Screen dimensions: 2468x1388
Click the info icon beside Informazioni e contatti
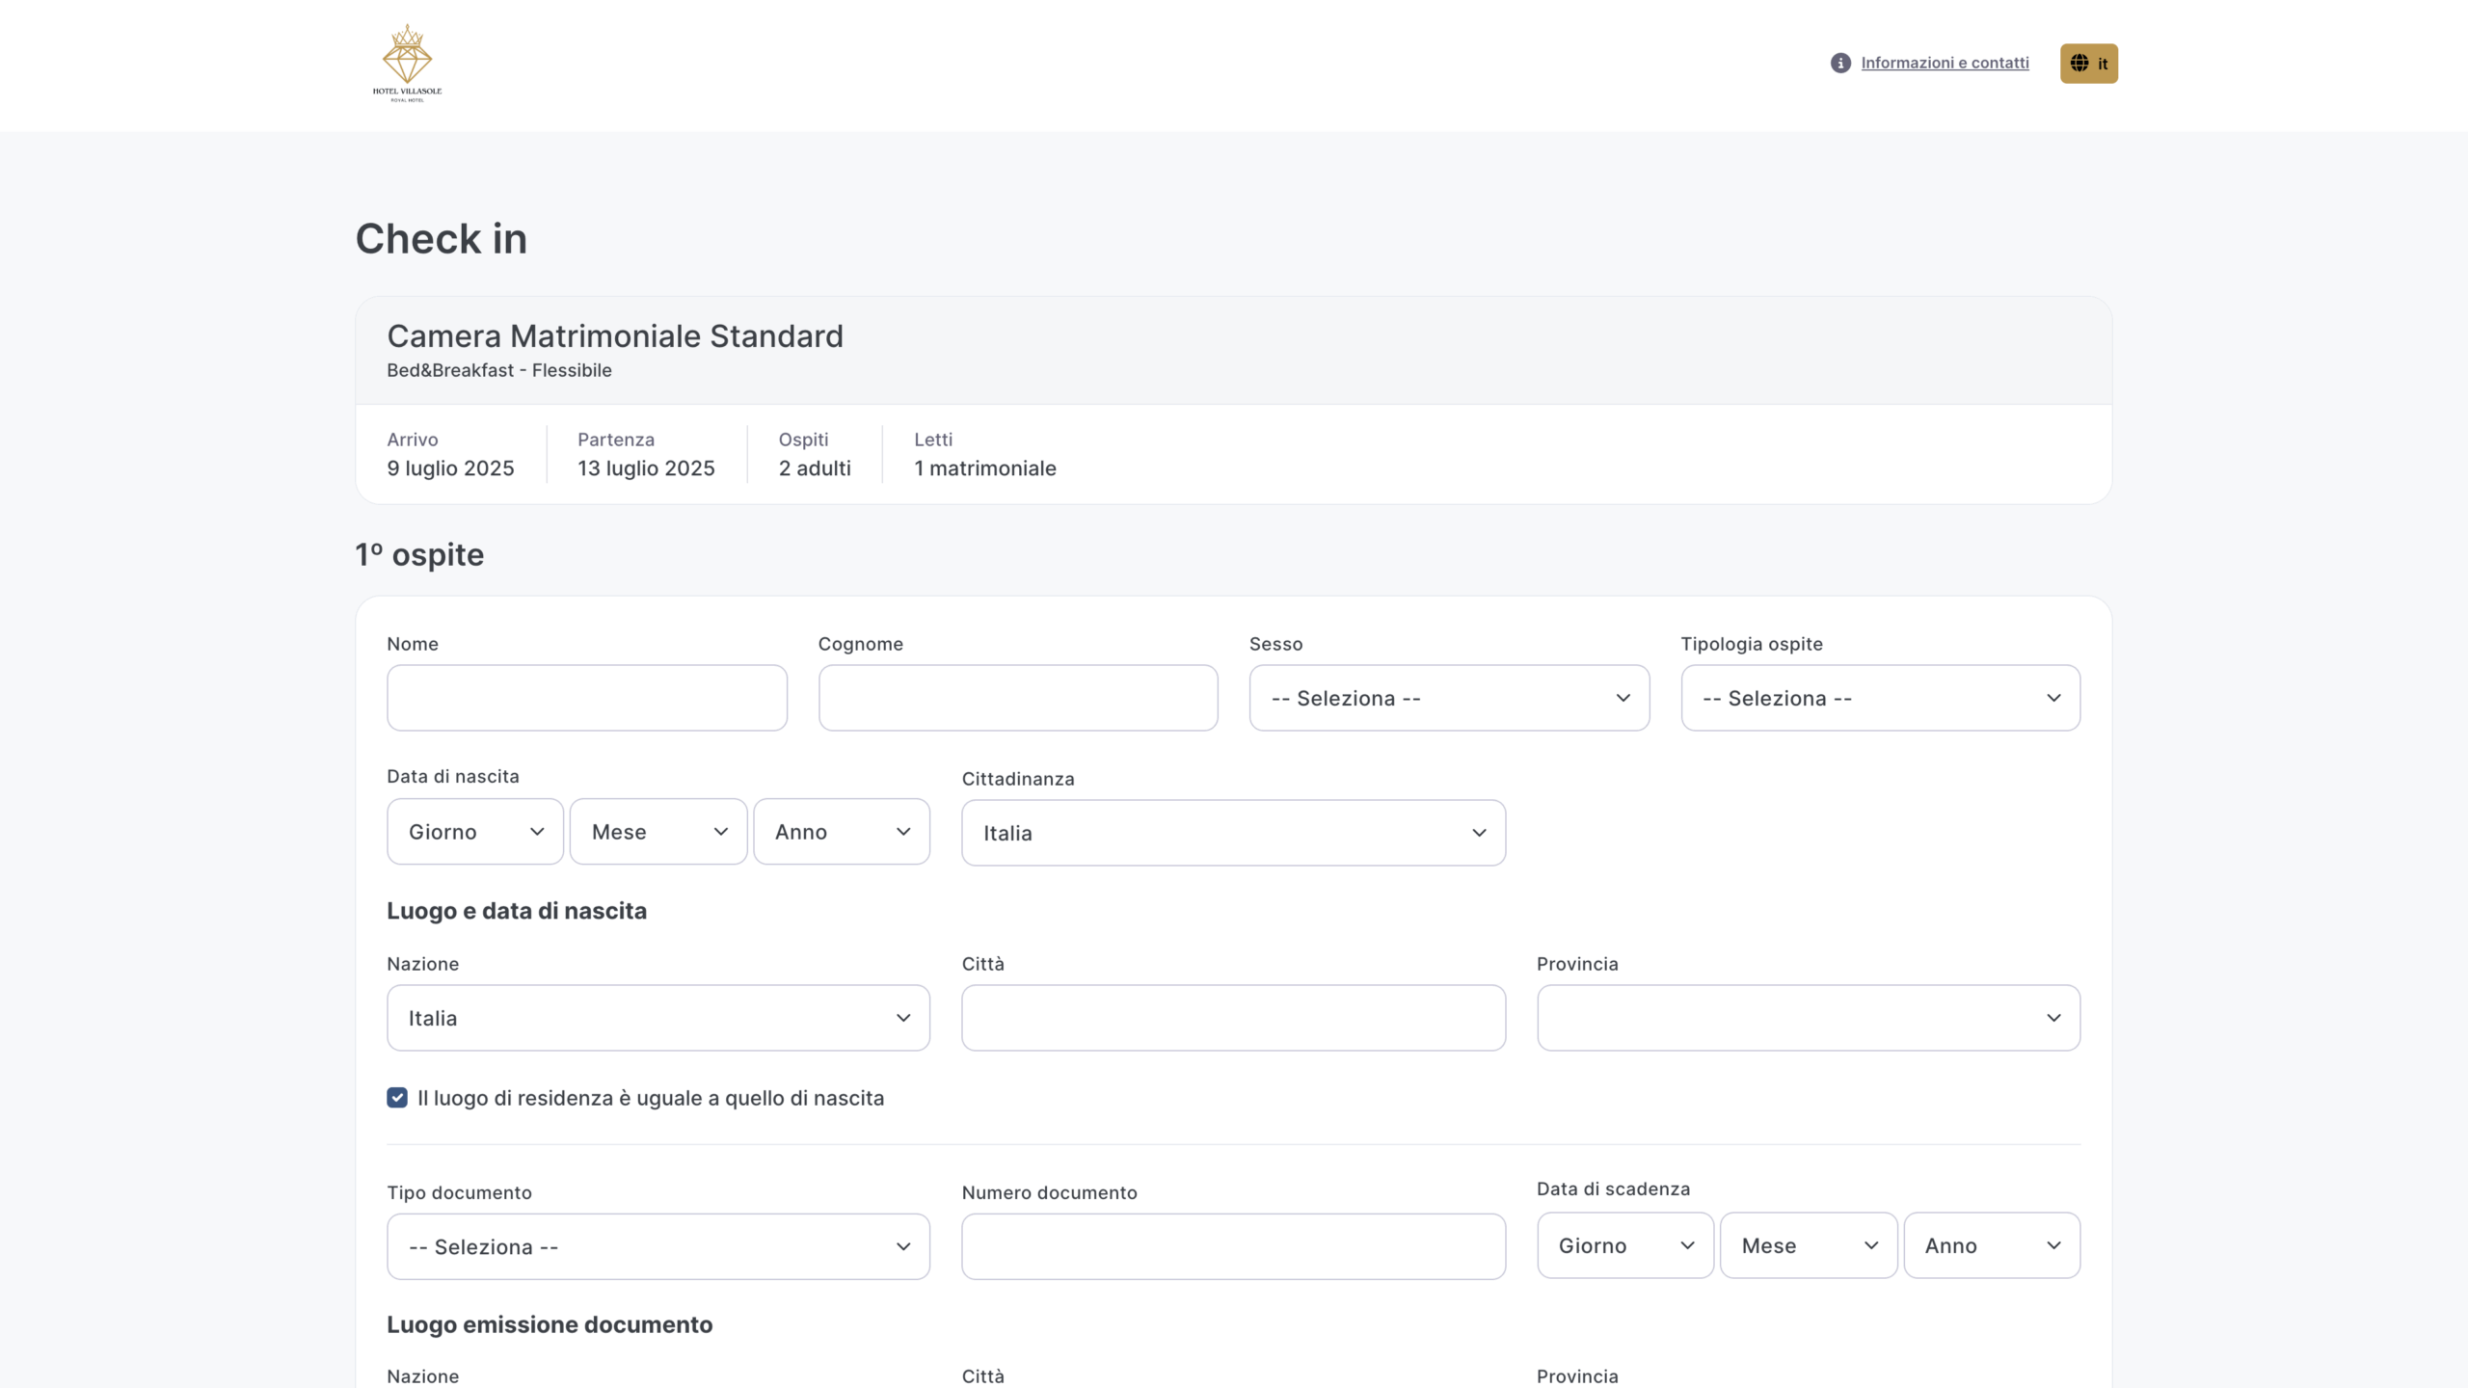[x=1840, y=63]
